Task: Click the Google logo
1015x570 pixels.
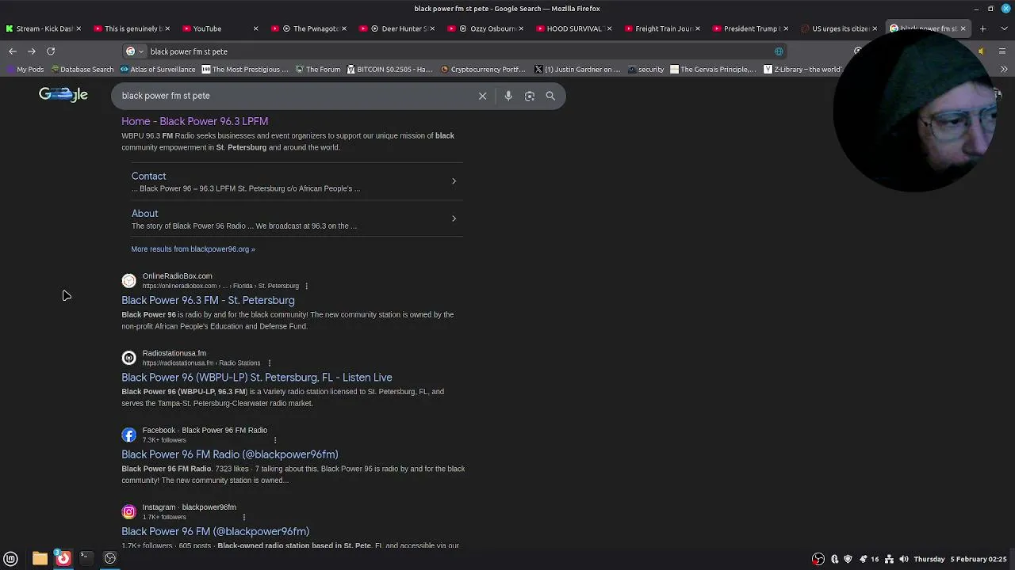Action: pos(63,95)
